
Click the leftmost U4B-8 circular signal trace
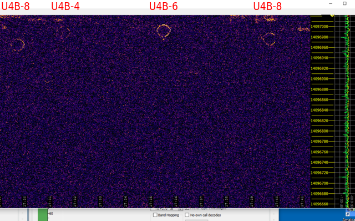17,44
